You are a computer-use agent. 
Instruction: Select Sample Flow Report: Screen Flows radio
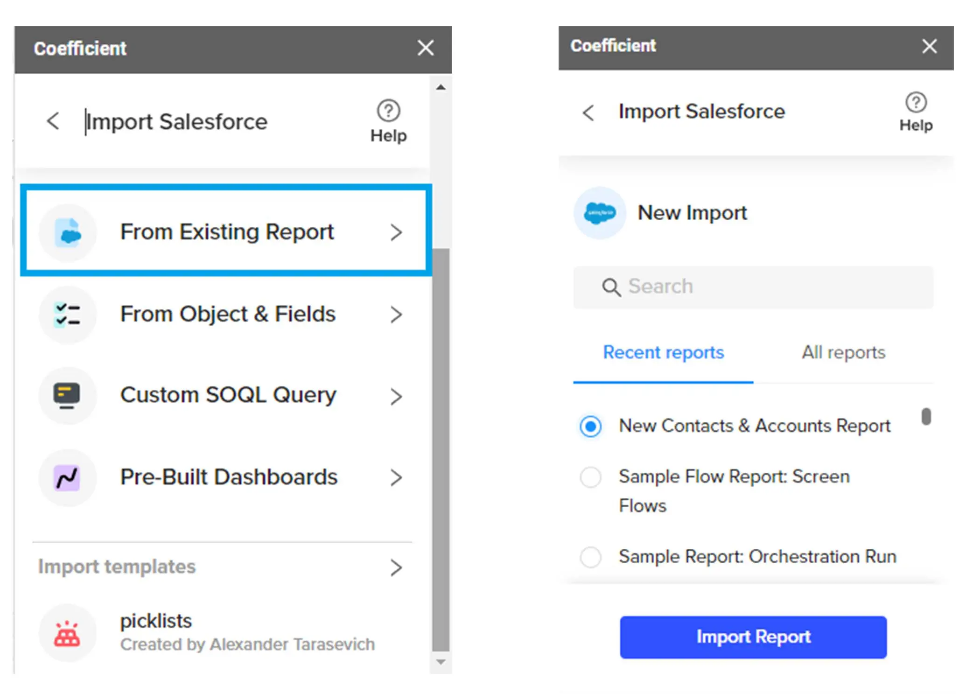590,477
